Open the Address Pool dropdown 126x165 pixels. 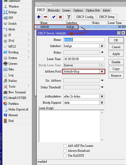tap(102, 71)
